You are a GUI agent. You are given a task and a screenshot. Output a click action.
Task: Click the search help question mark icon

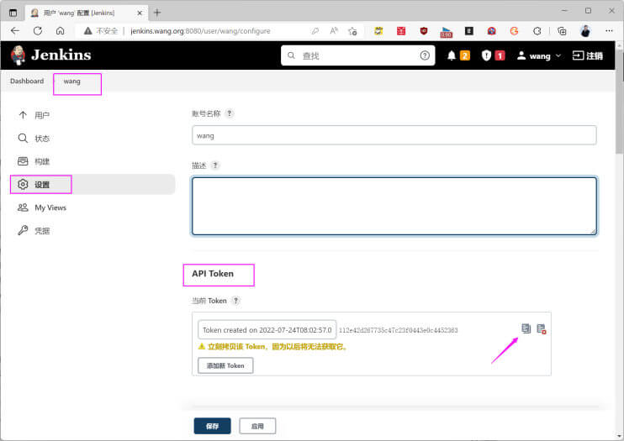click(x=425, y=55)
